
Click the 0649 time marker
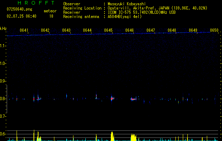[193, 30]
